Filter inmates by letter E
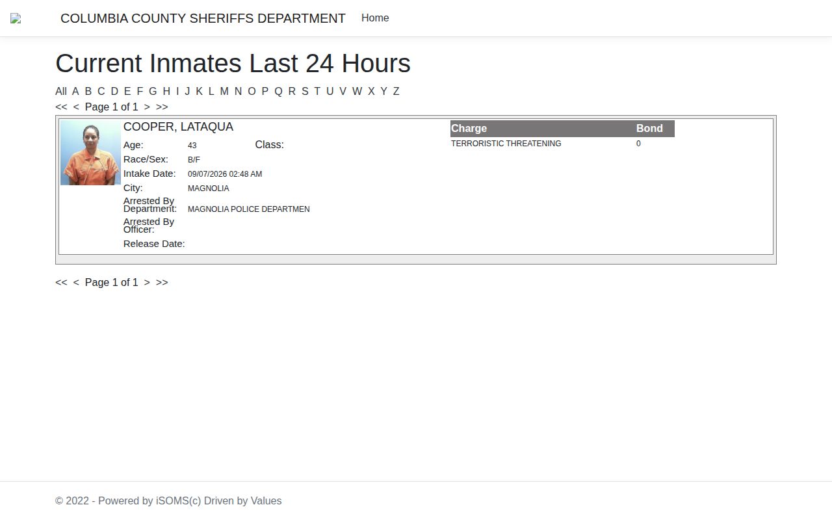Image resolution: width=832 pixels, height=520 pixels. (127, 92)
